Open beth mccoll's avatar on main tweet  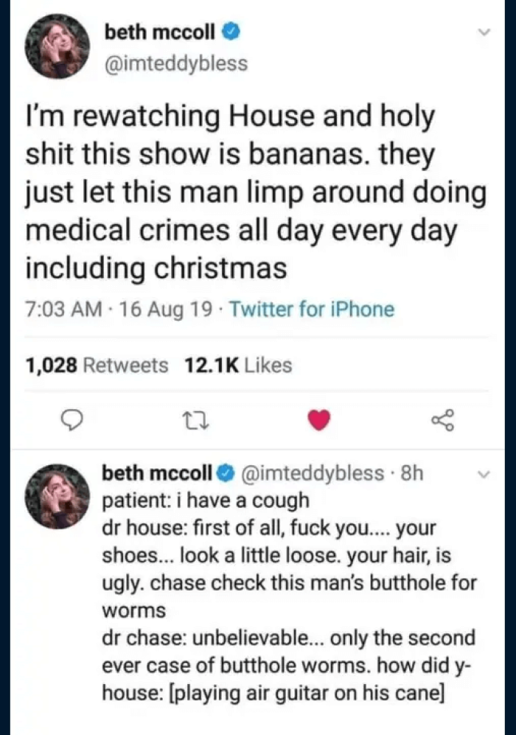57,46
